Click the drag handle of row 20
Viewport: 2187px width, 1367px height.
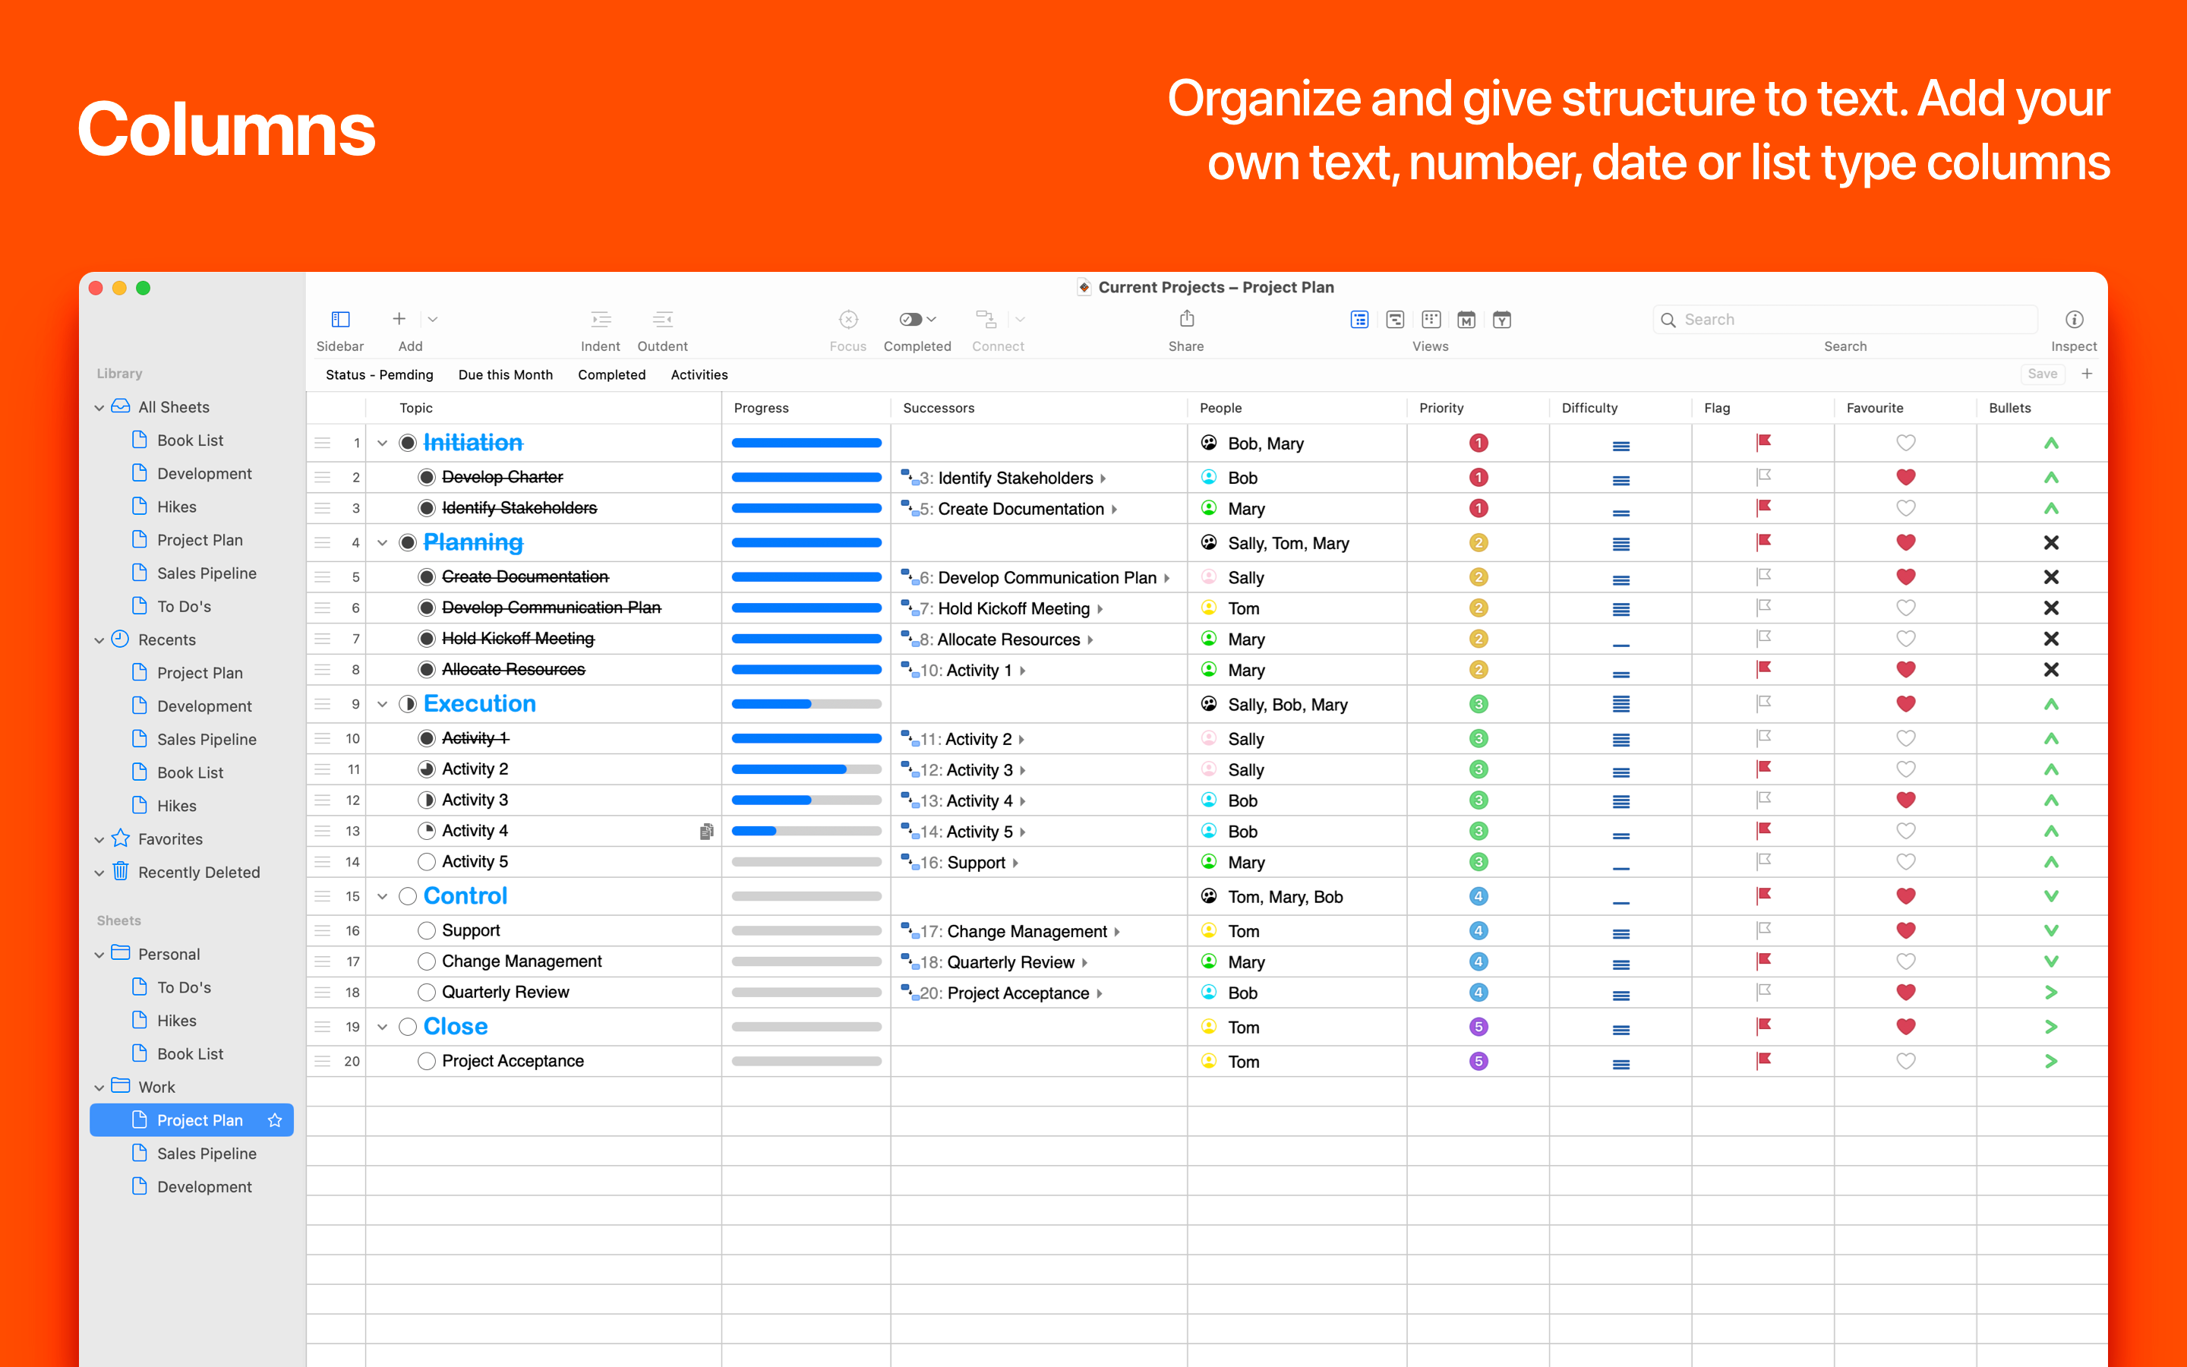[x=322, y=1062]
